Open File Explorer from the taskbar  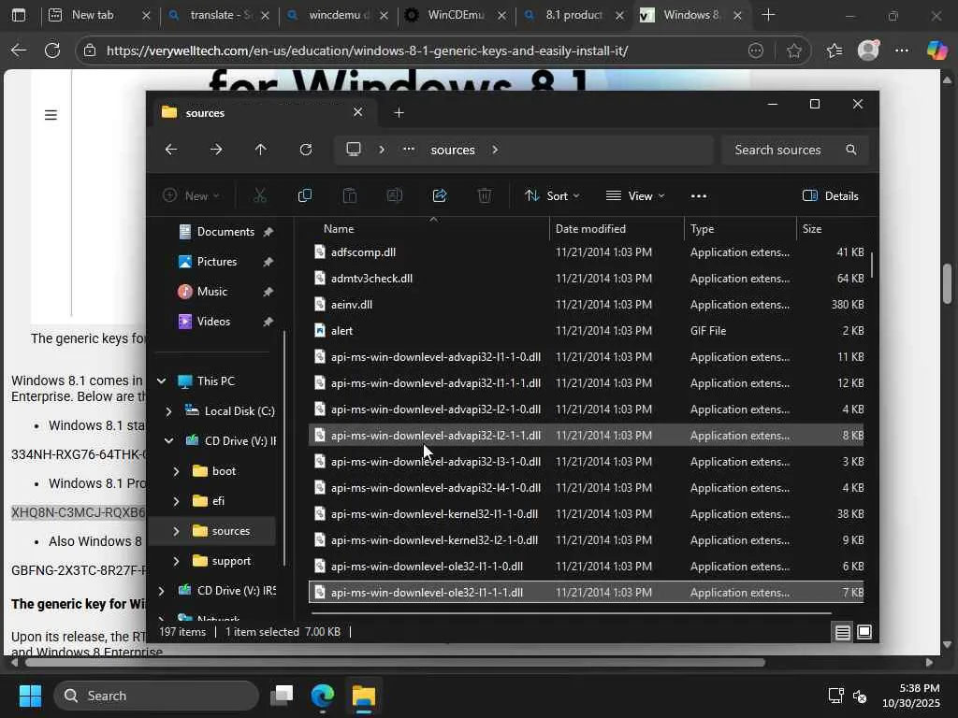pos(364,696)
